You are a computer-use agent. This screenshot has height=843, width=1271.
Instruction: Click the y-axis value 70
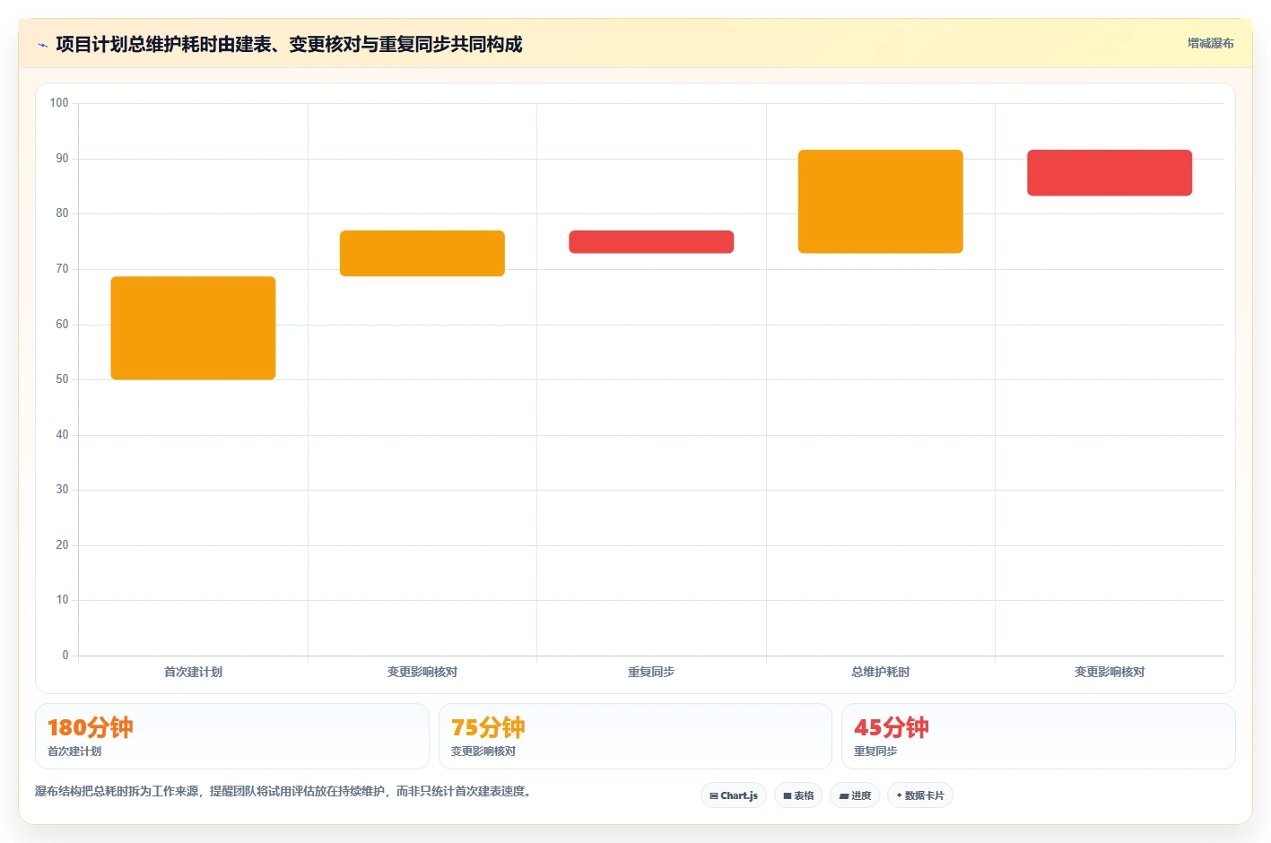pyautogui.click(x=62, y=269)
